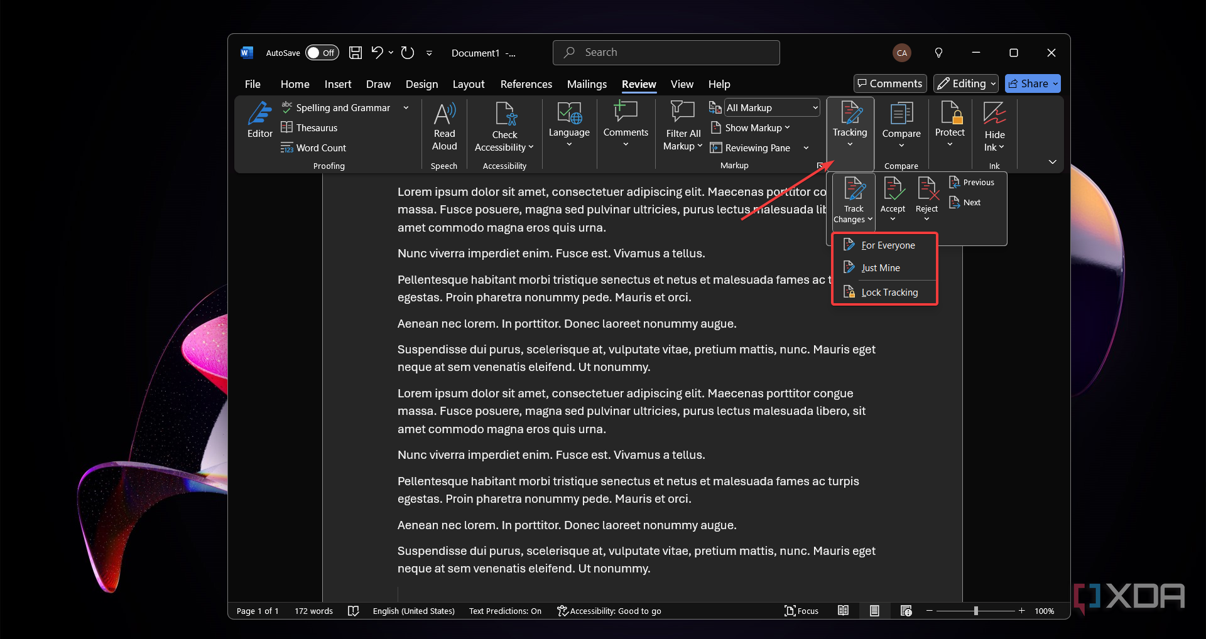Expand the Editing mode dropdown
The image size is (1206, 639).
pyautogui.click(x=993, y=83)
